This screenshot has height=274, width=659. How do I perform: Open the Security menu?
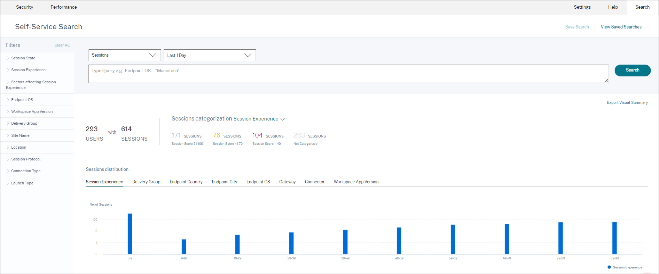click(25, 7)
